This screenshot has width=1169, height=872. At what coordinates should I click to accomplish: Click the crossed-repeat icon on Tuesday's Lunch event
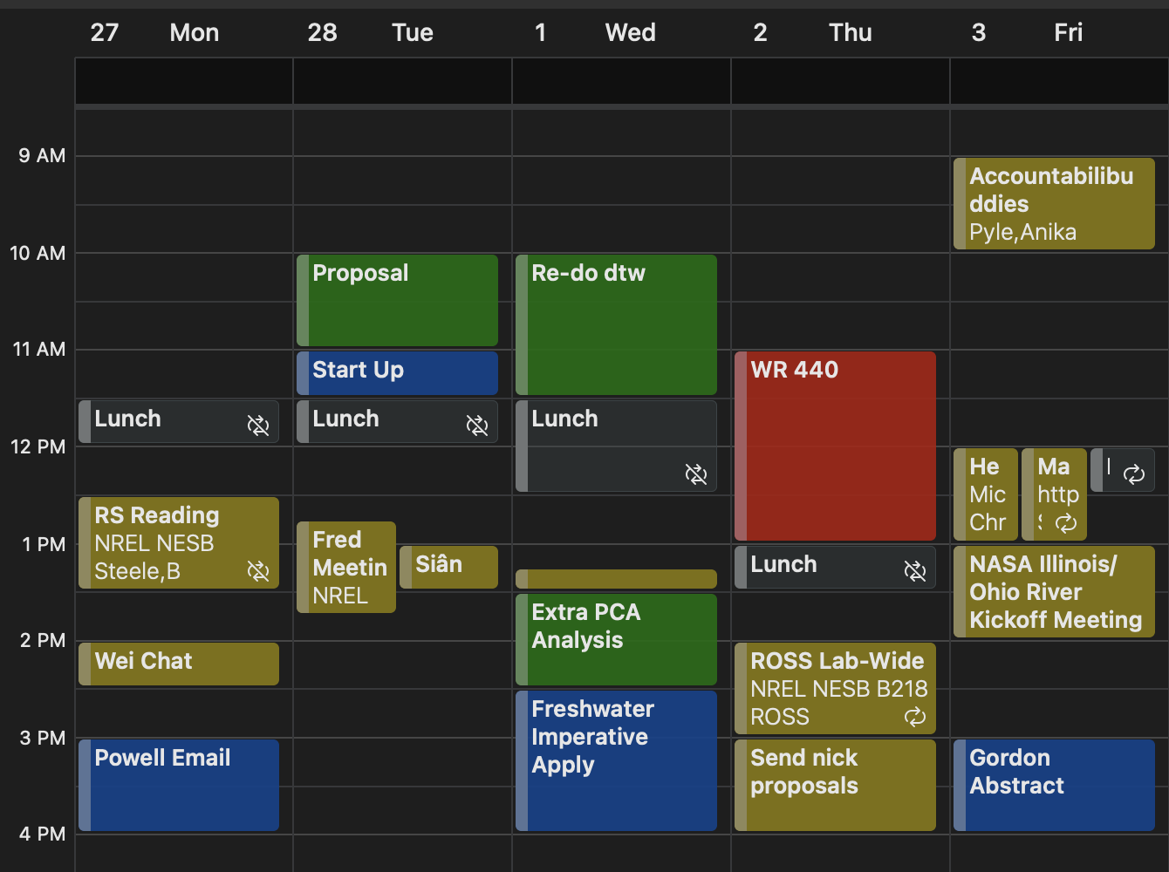point(477,426)
